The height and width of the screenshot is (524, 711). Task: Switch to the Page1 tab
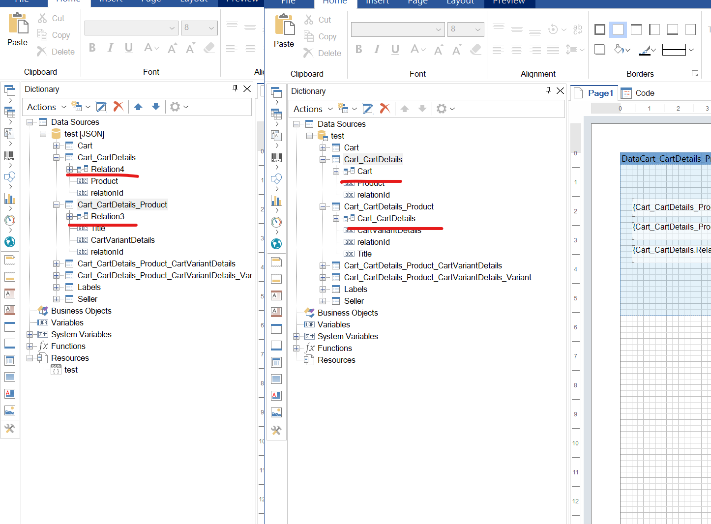pos(594,93)
